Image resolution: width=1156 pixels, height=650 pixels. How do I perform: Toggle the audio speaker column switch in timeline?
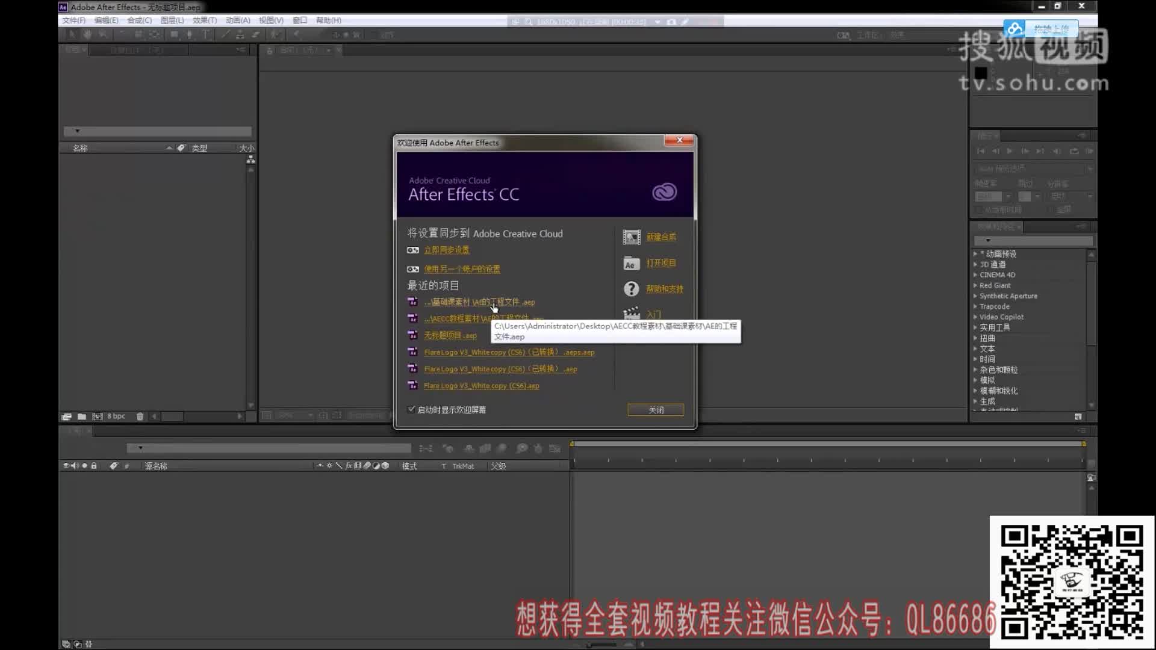75,466
